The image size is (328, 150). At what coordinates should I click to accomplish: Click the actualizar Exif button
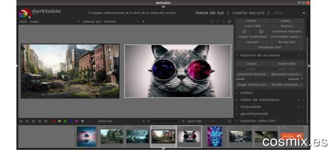tap(270, 47)
